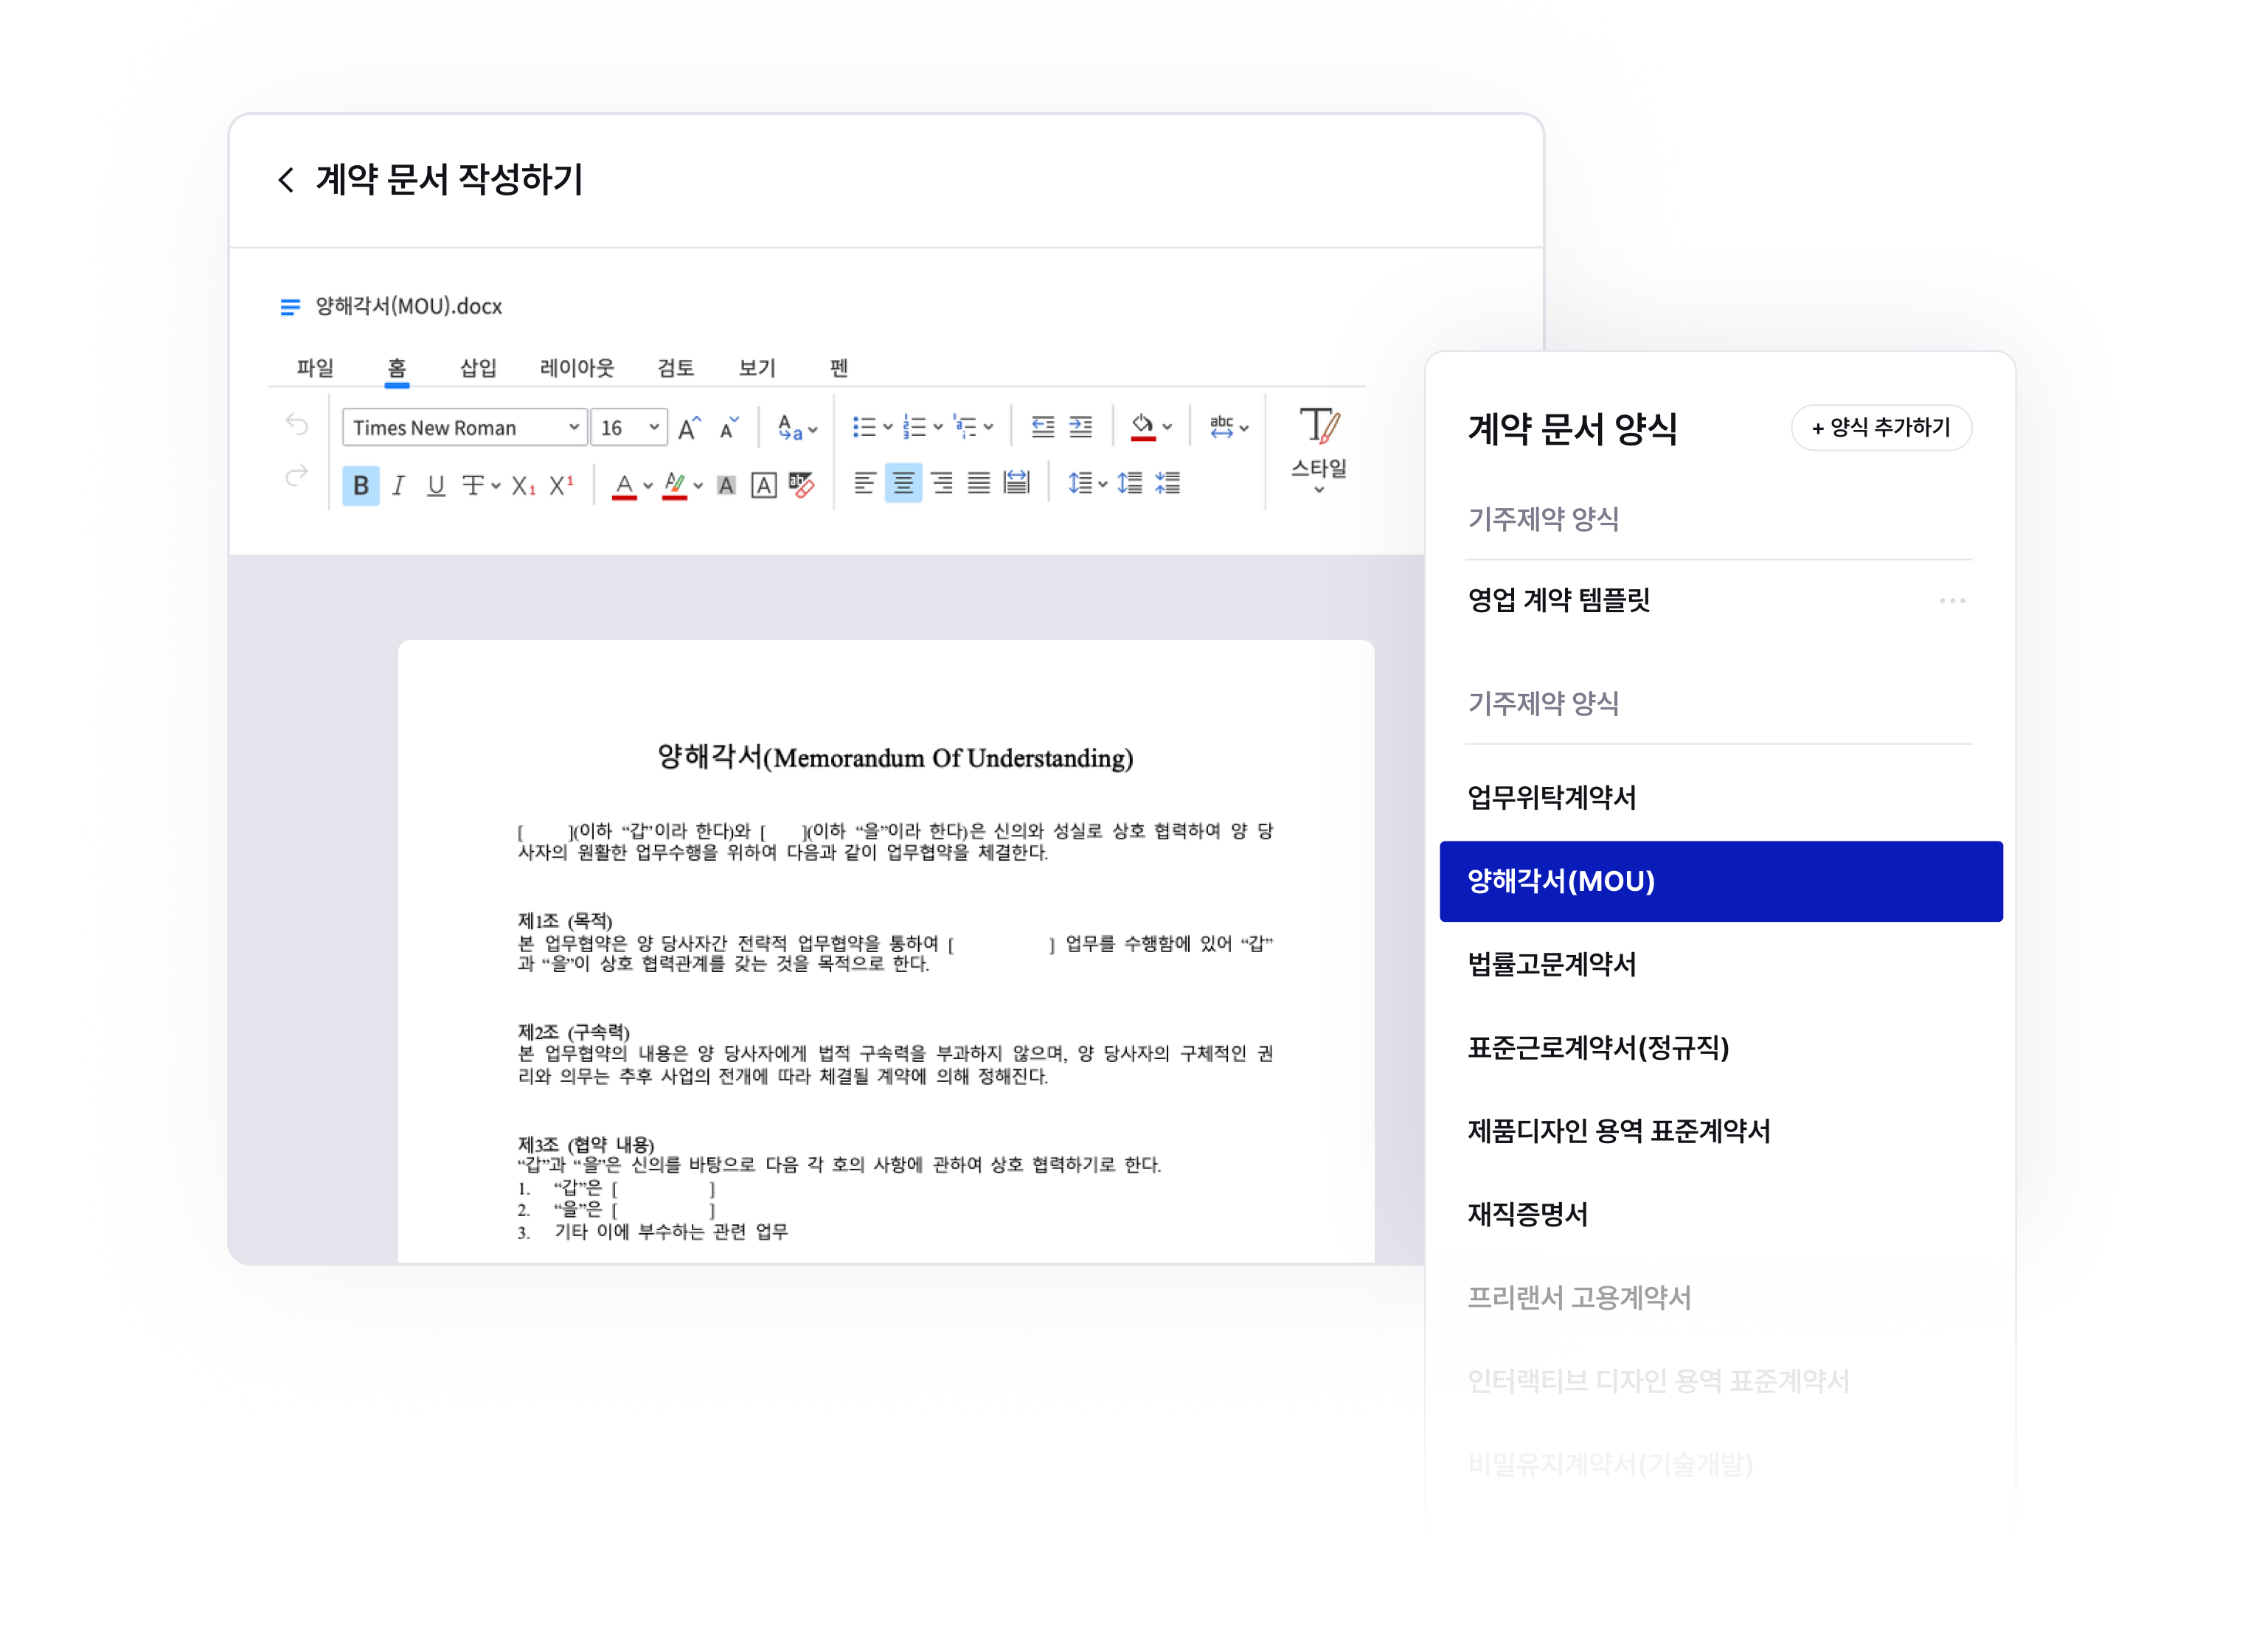Switch to the 삽입 tab
The height and width of the screenshot is (1652, 2242).
tap(478, 368)
